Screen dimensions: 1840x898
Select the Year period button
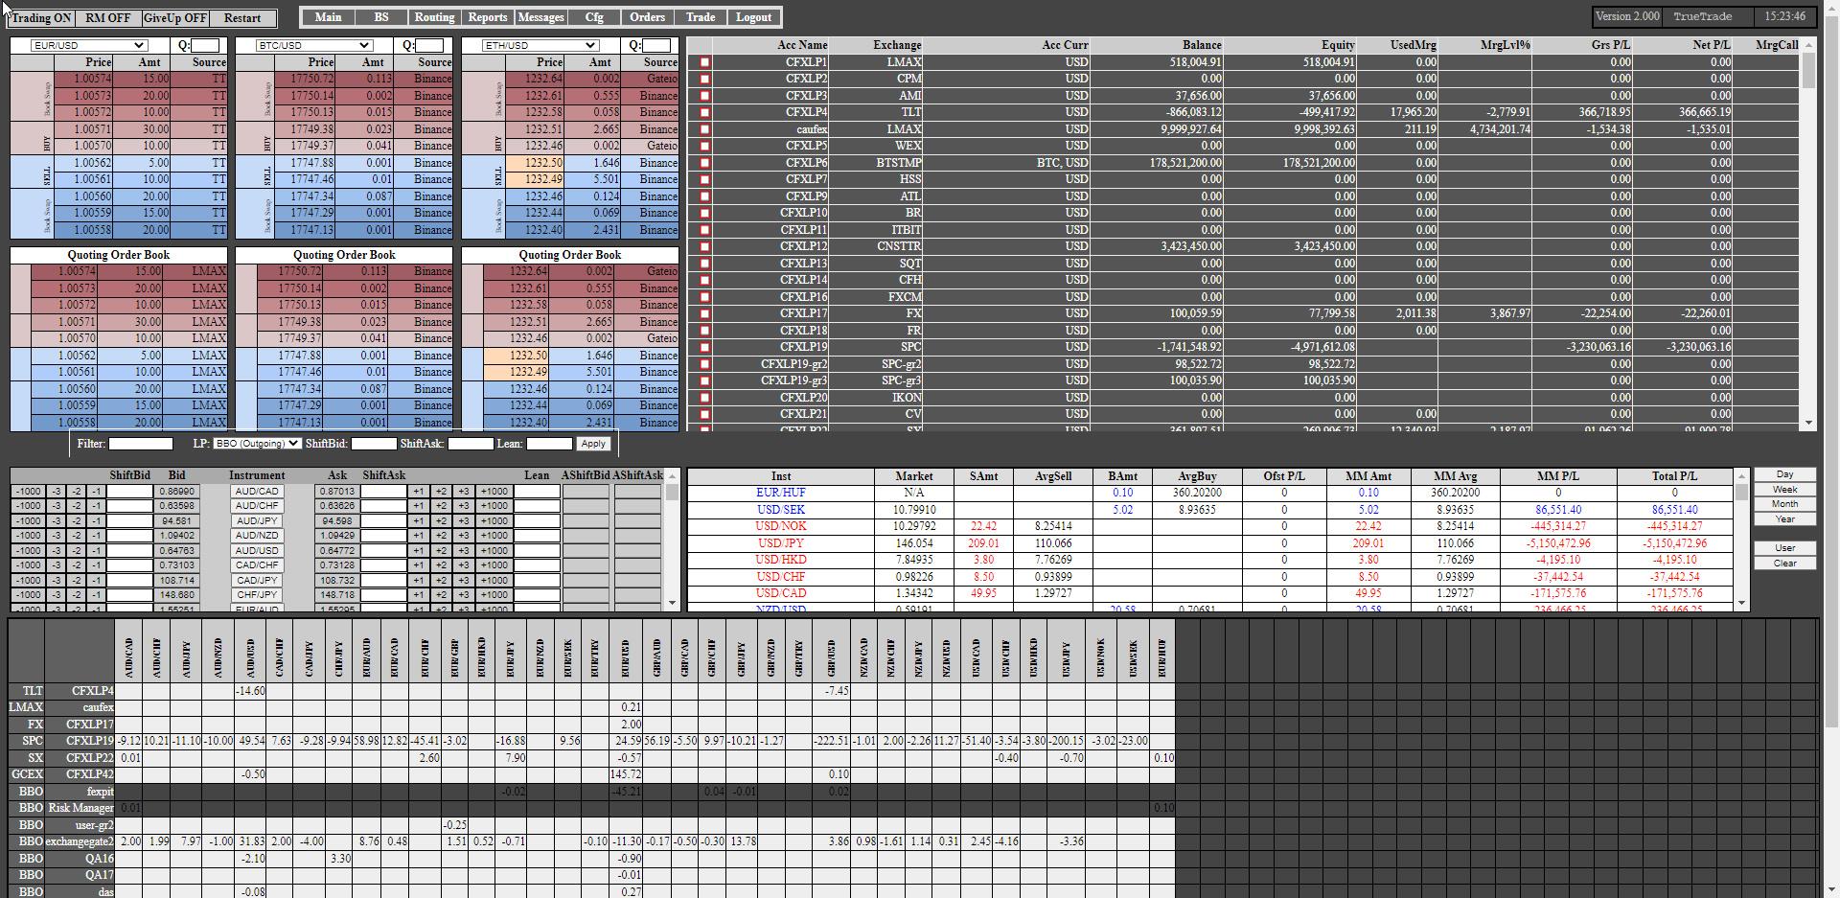[1785, 519]
